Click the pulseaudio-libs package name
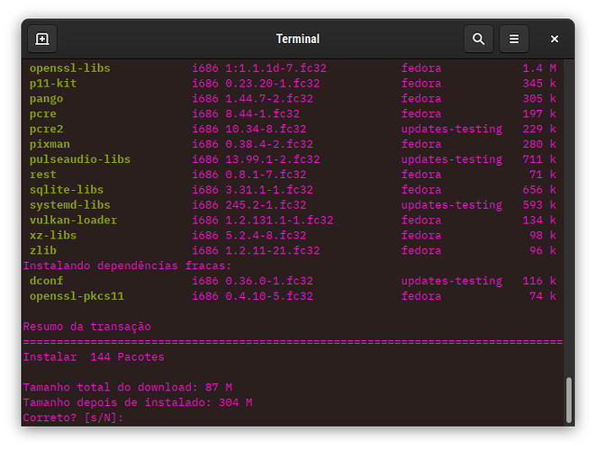The image size is (596, 450). click(79, 159)
